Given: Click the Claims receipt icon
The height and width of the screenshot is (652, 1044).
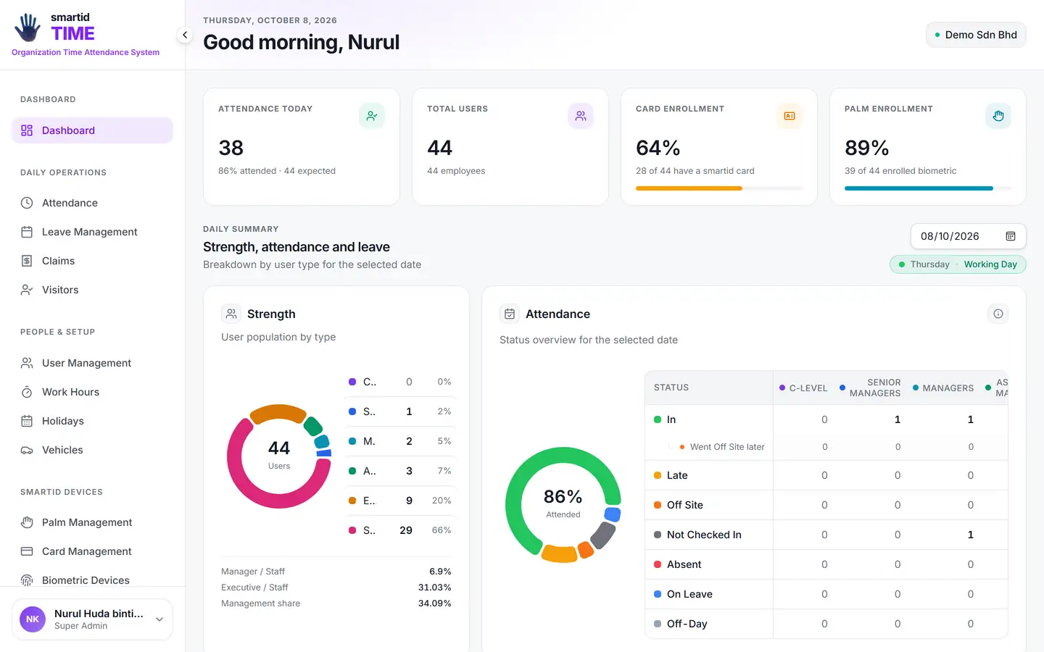Looking at the screenshot, I should coord(27,261).
